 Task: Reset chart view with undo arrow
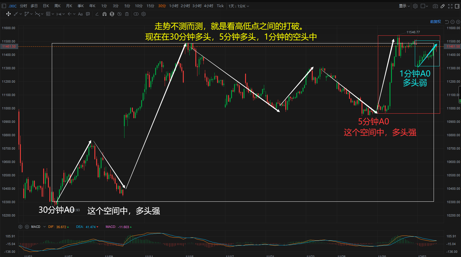pos(447,22)
